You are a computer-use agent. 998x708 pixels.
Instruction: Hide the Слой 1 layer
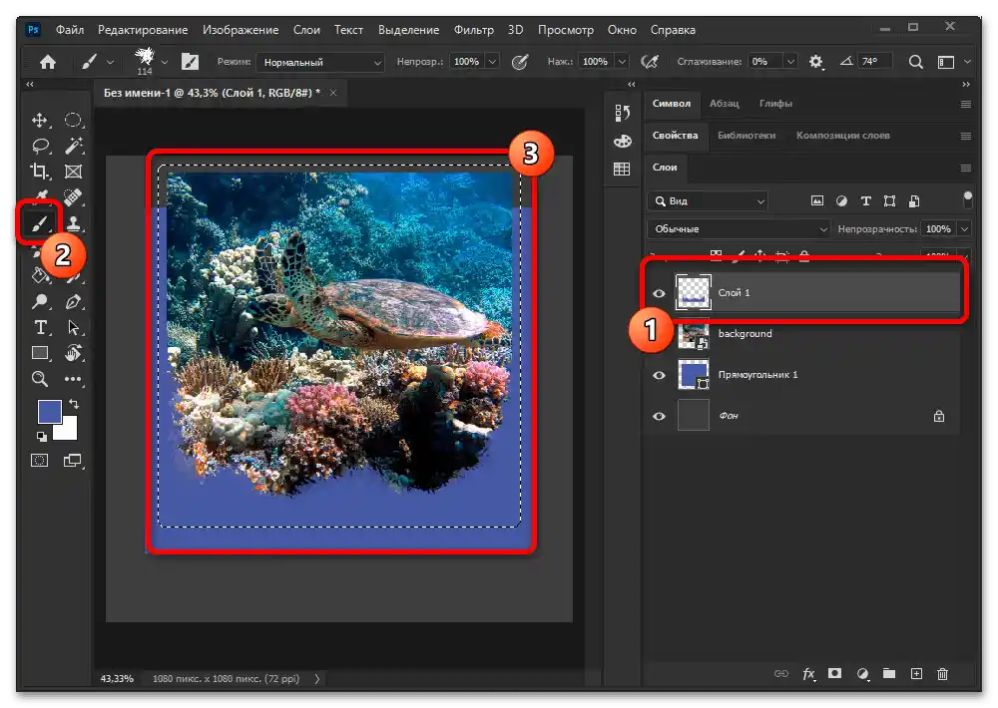point(659,293)
